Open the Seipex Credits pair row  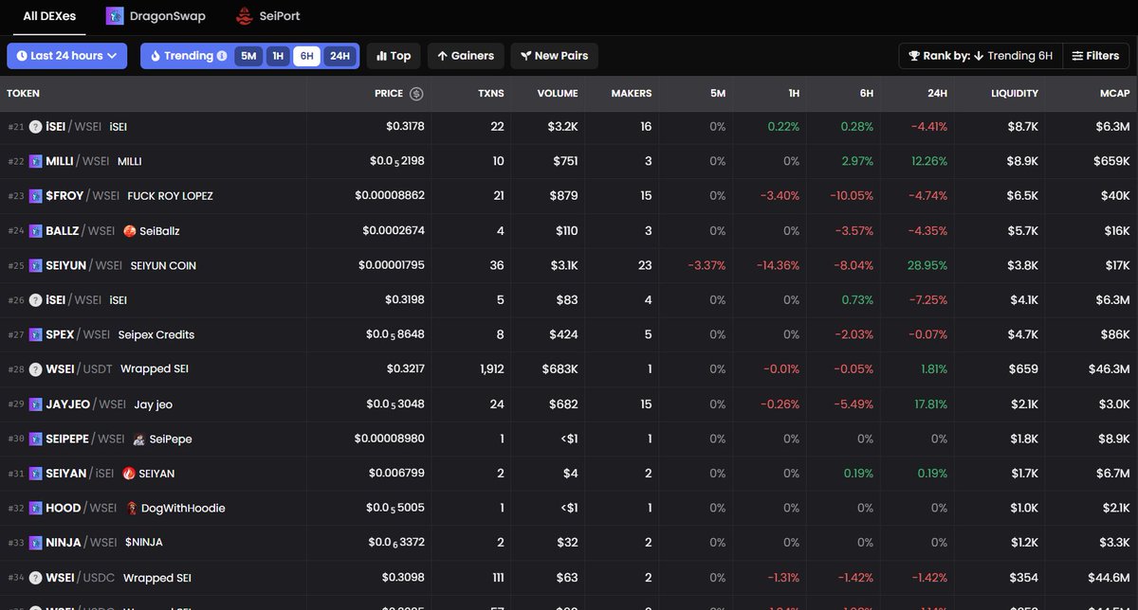pos(569,334)
